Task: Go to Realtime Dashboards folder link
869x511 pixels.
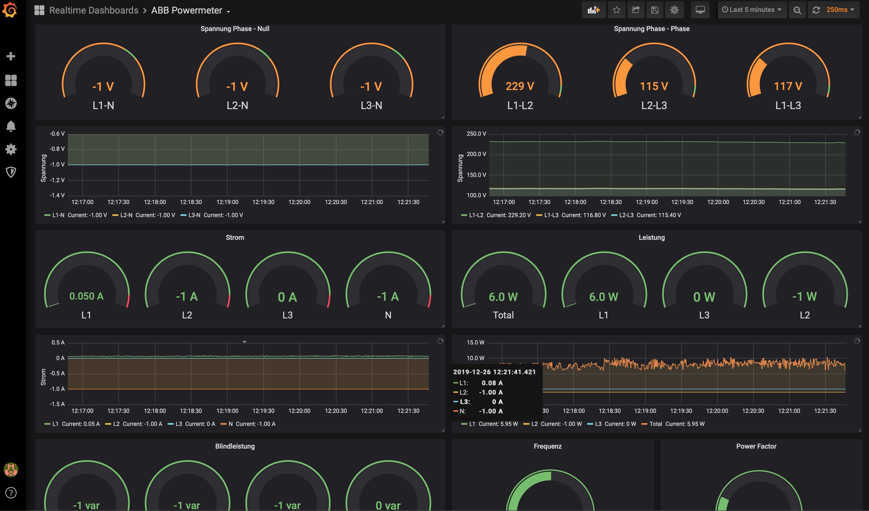Action: point(93,11)
